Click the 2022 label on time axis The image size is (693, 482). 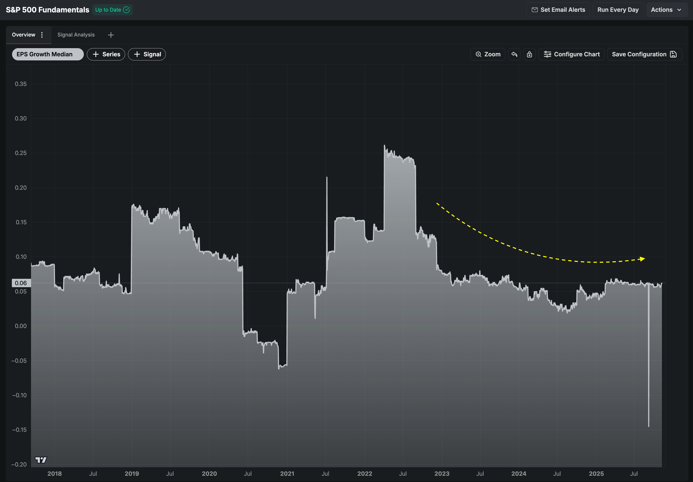364,474
